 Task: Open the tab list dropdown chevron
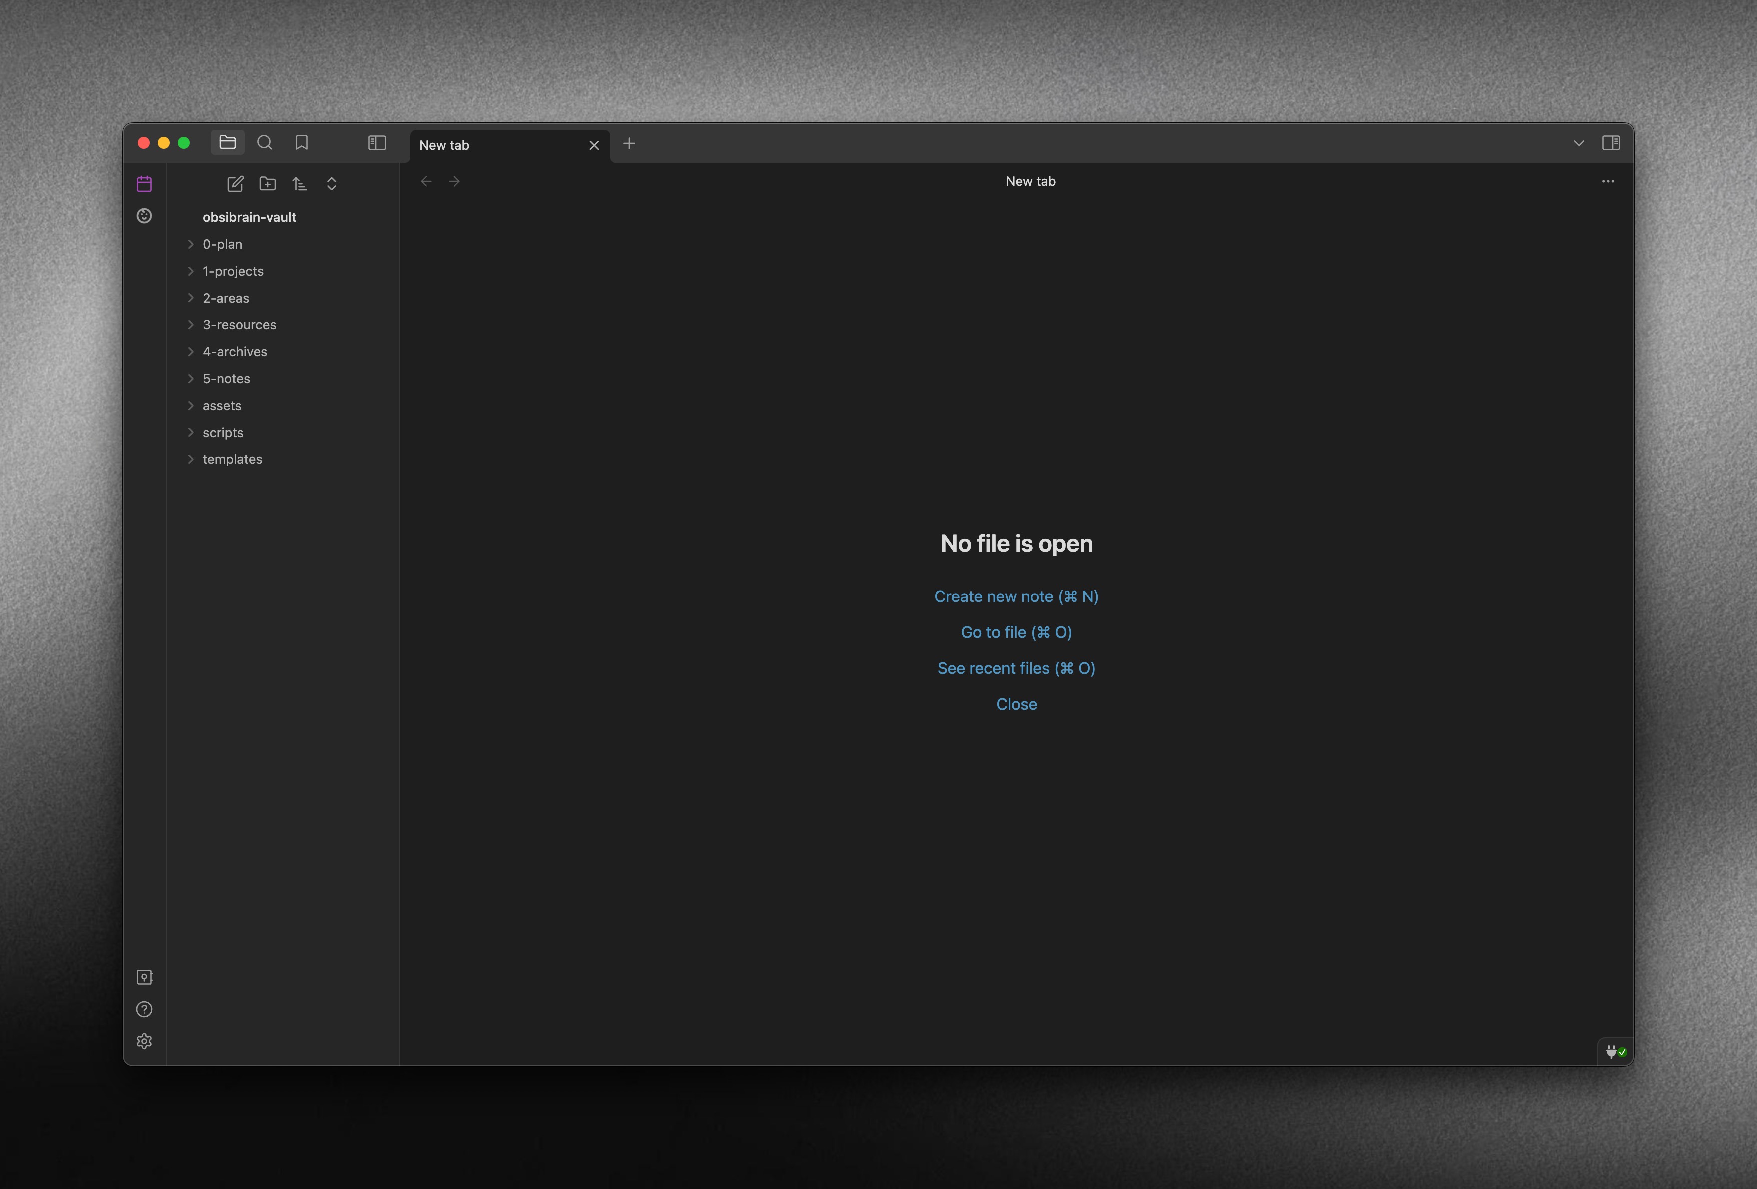pyautogui.click(x=1579, y=143)
